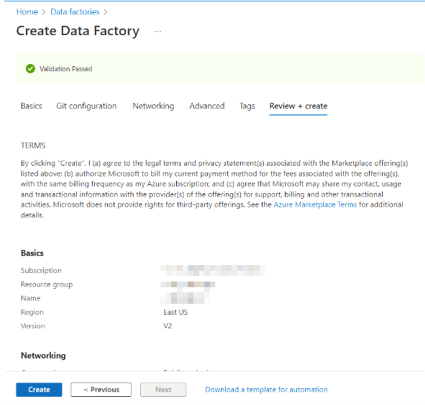Click the Networking section heading
425x405 pixels.
click(43, 355)
